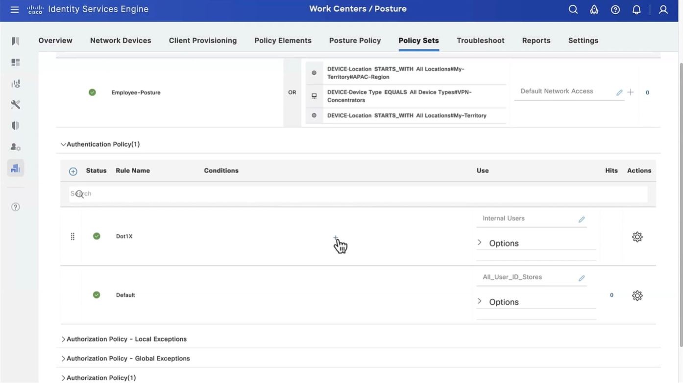Expand Options under Internal Users
683x383 pixels.
(480, 243)
